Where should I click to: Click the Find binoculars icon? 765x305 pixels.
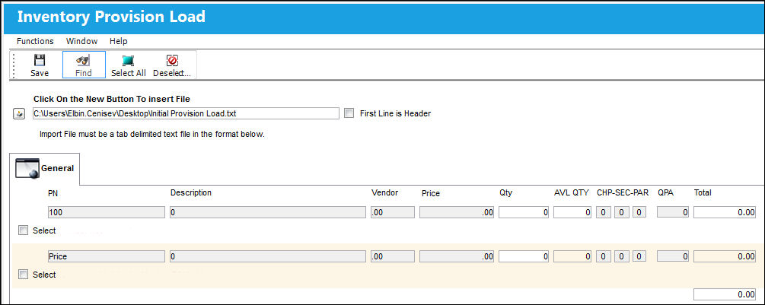[x=84, y=60]
